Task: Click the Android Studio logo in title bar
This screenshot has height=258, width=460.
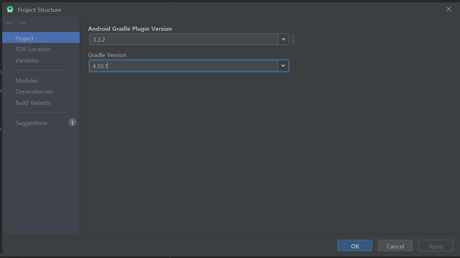Action: pos(10,10)
